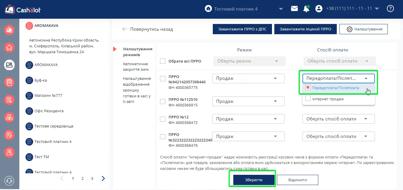
Task: Open Налаштування button with gear
Action: (x=363, y=29)
